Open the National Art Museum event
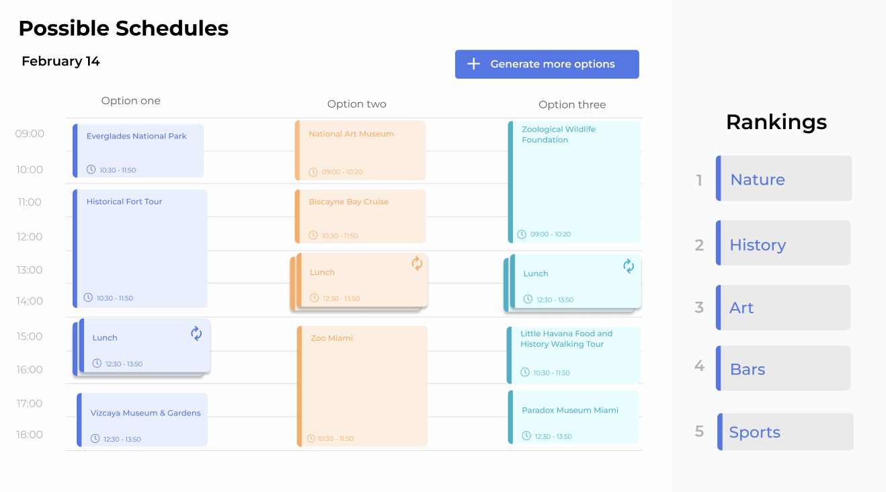Viewport: 886px width, 492px height. point(360,151)
